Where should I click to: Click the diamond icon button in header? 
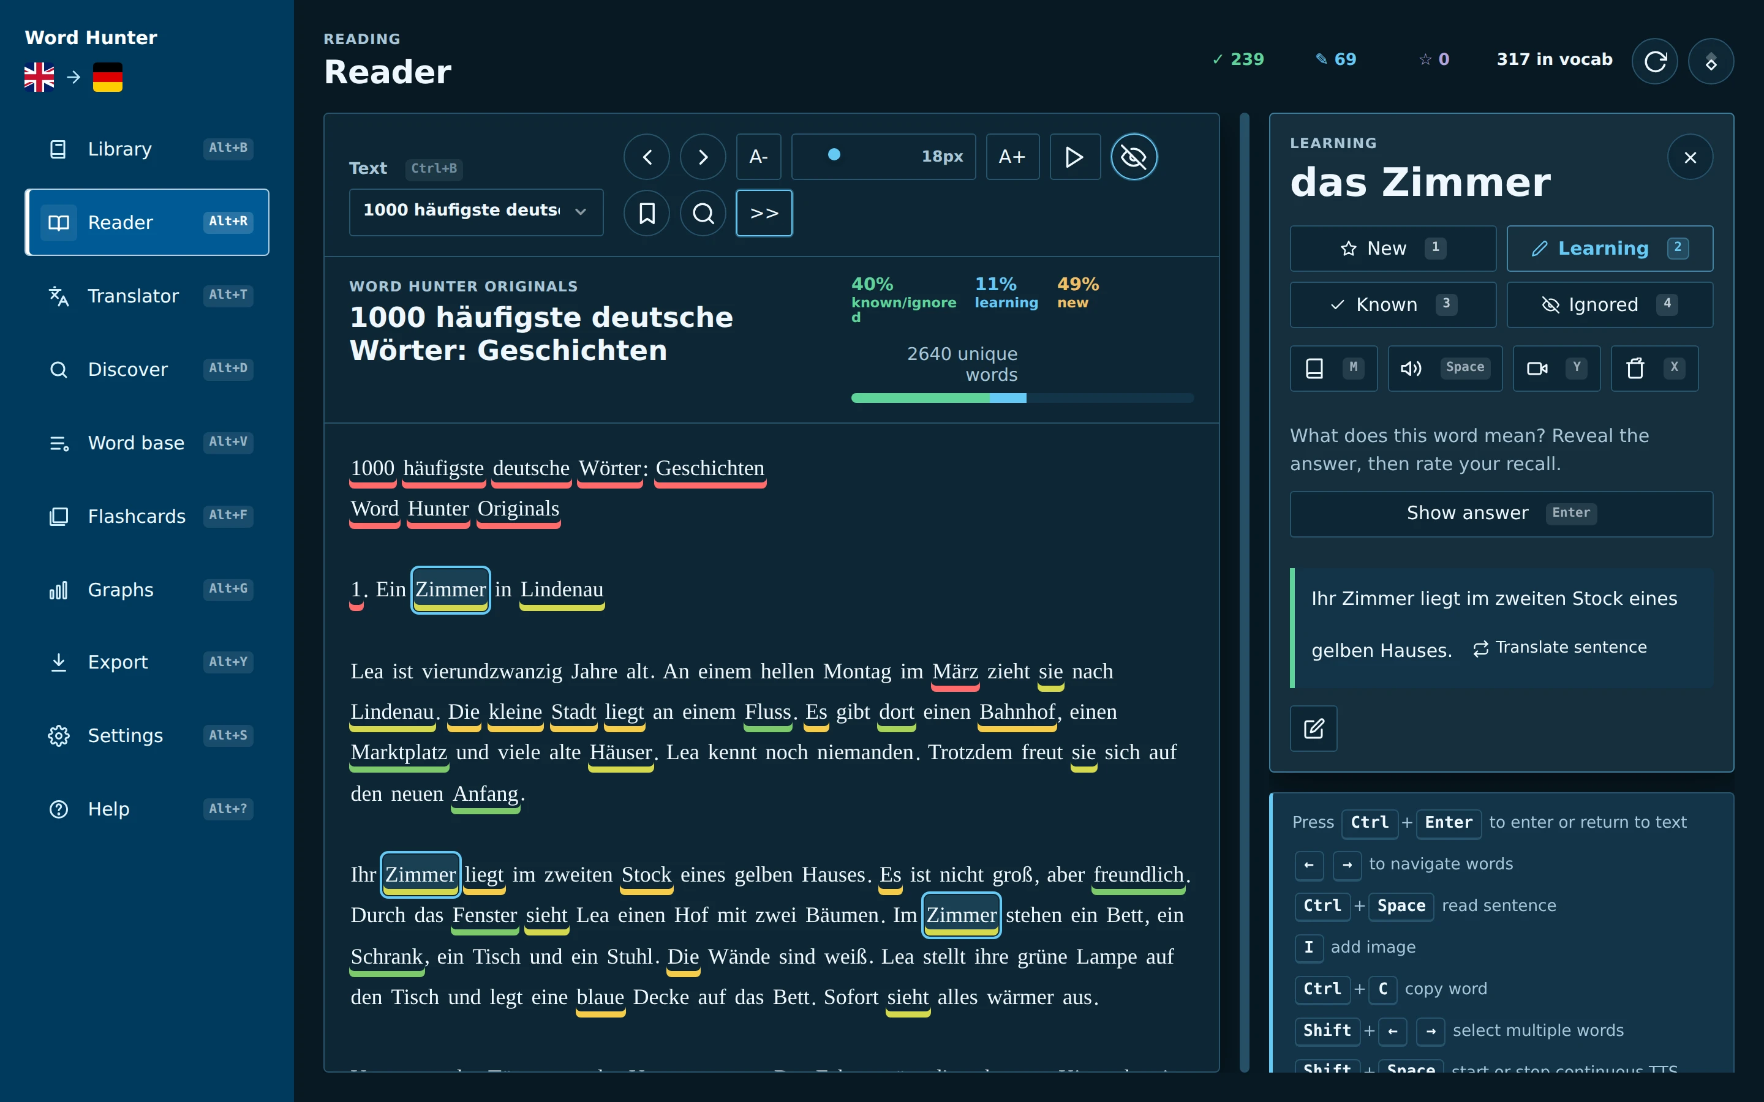coord(1711,61)
